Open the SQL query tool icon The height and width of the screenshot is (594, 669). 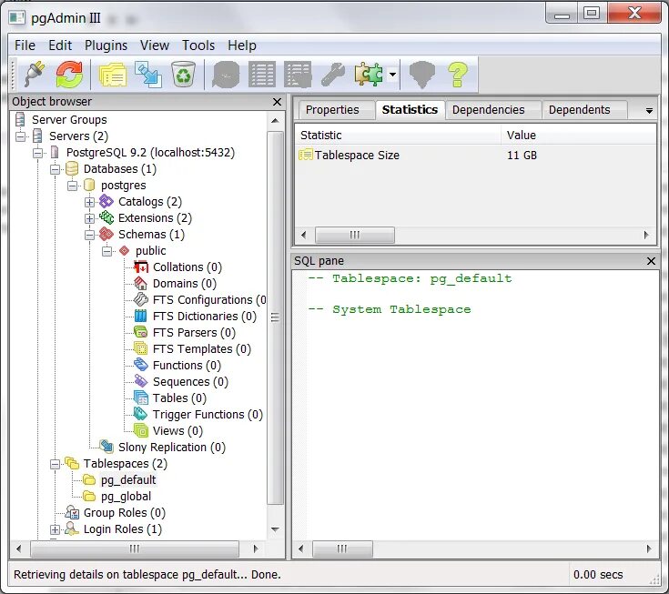tap(226, 76)
